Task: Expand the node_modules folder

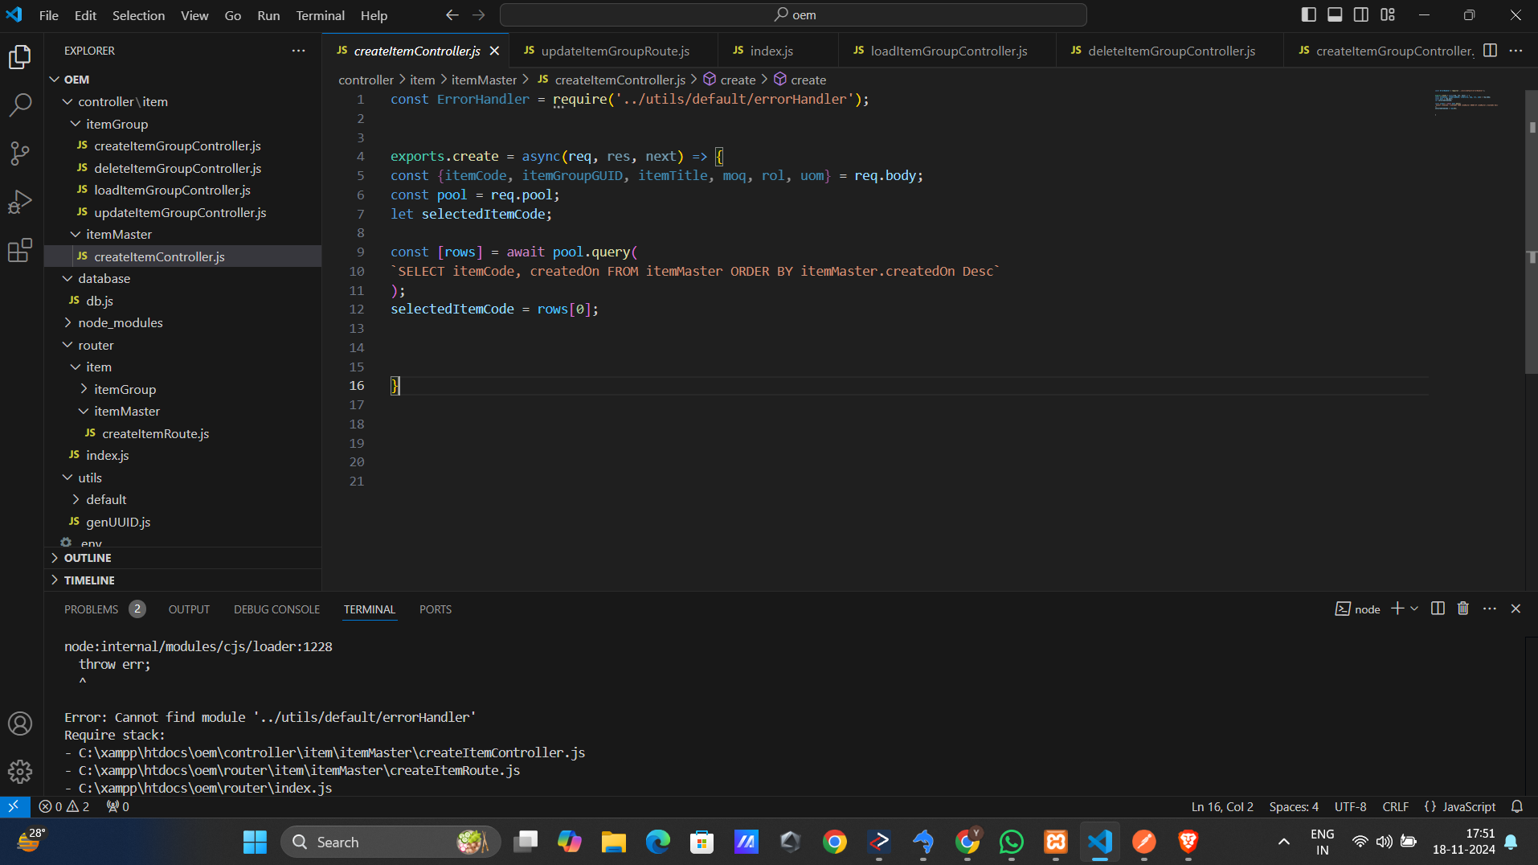Action: pos(121,322)
